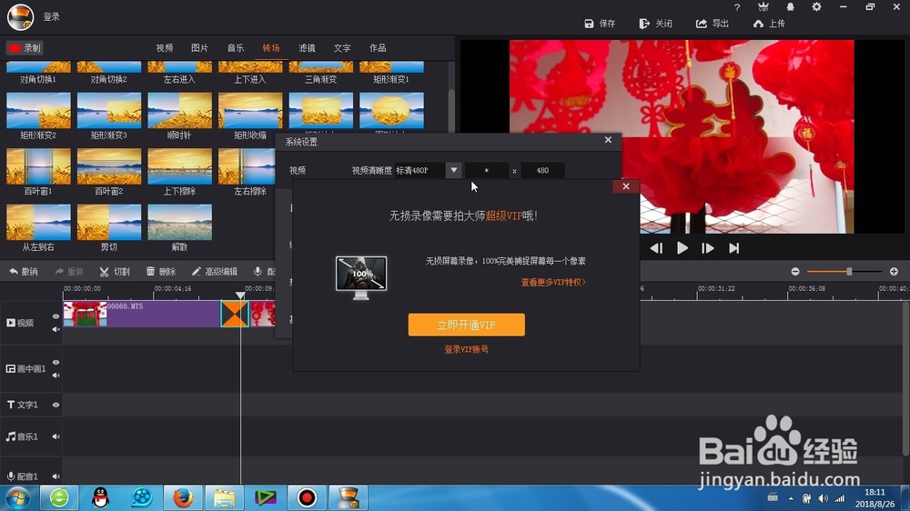Select the 矩形渐变2 transition thumbnail
The height and width of the screenshot is (511, 910).
tap(38, 110)
